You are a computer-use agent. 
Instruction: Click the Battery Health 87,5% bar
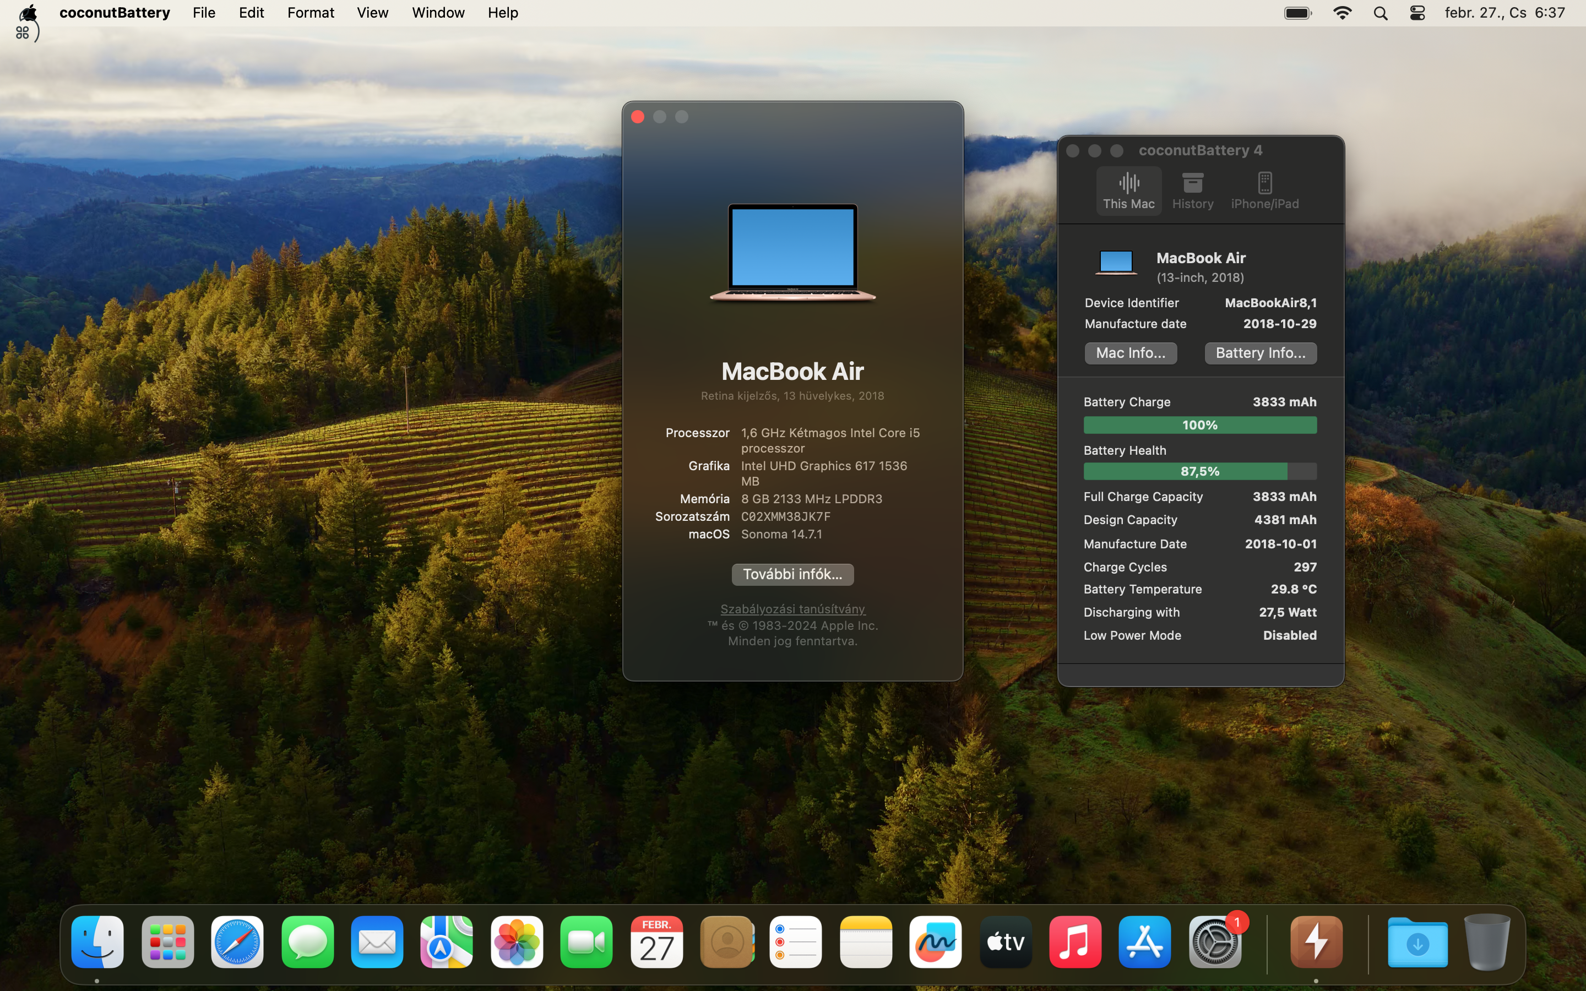(1200, 471)
